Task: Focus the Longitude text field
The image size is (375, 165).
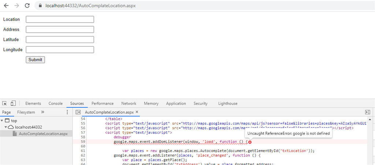Action: [60, 50]
